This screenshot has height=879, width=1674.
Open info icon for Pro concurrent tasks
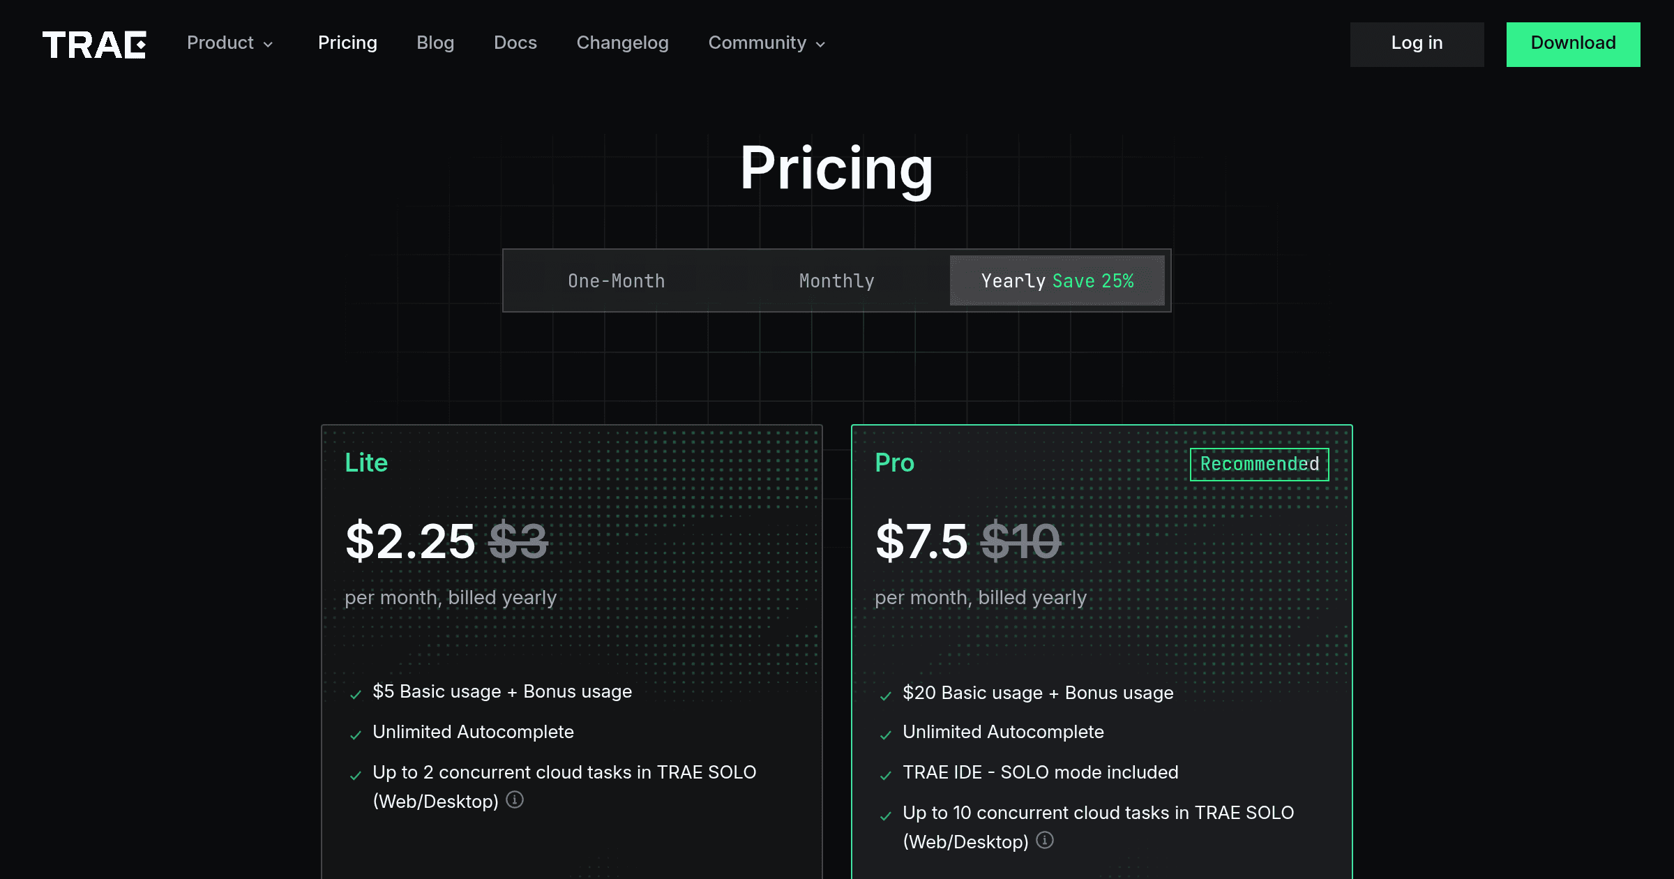pyautogui.click(x=1045, y=840)
